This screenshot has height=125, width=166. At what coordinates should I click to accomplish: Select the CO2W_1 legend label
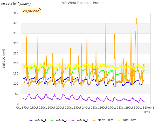(40, 120)
